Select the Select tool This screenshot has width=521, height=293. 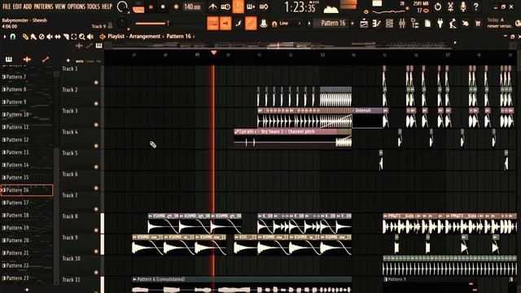74,37
